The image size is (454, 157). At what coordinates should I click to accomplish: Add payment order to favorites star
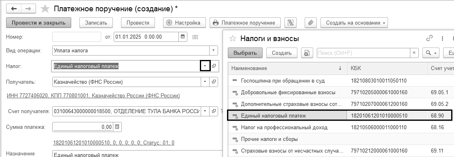click(45, 8)
